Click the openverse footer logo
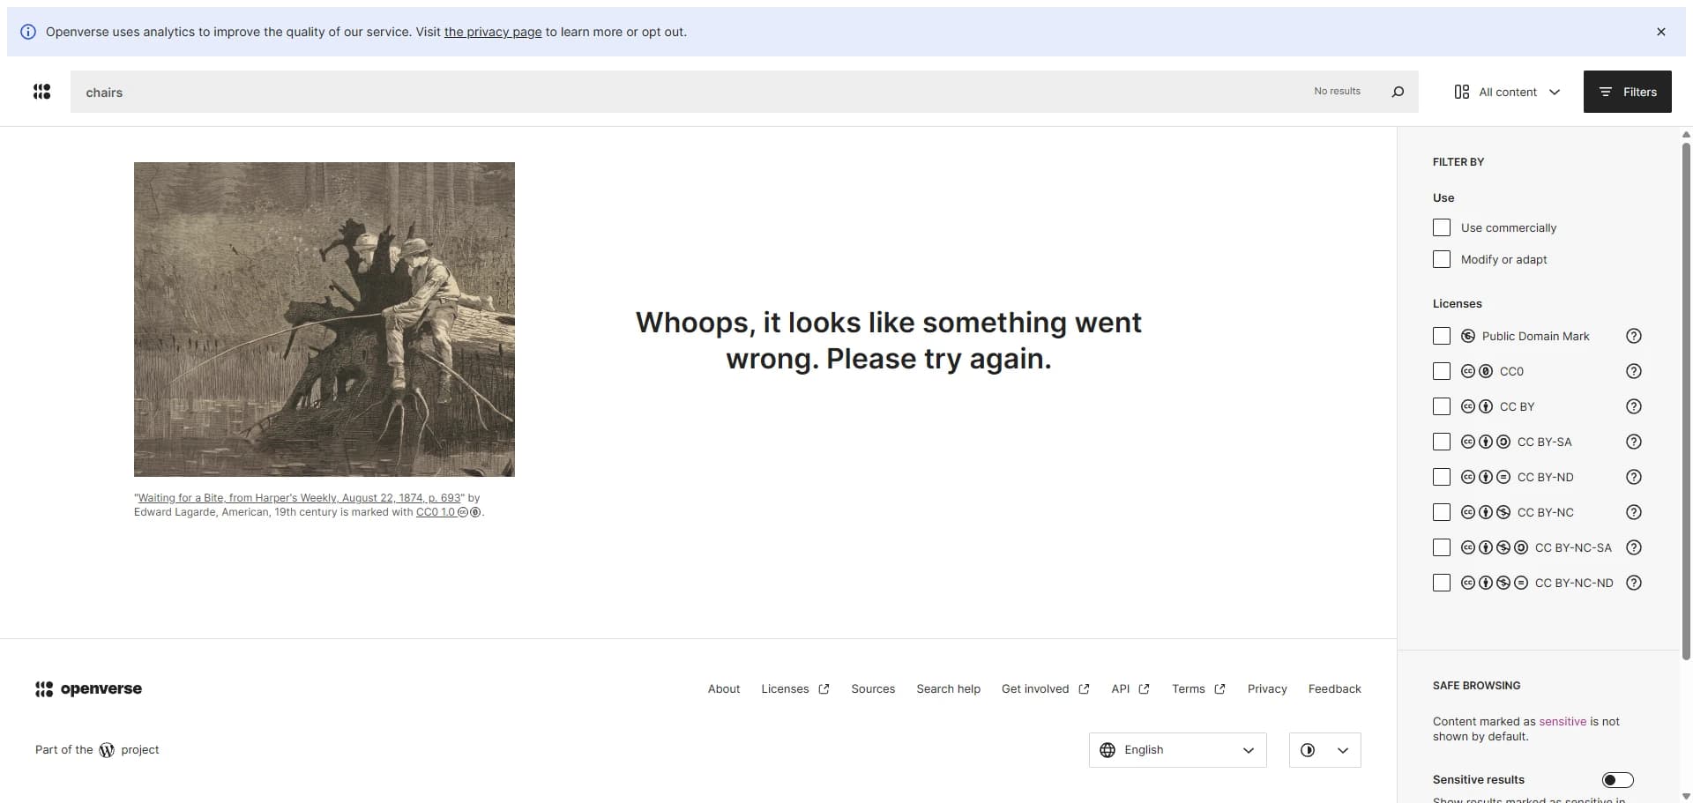1693x803 pixels. pyautogui.click(x=88, y=689)
